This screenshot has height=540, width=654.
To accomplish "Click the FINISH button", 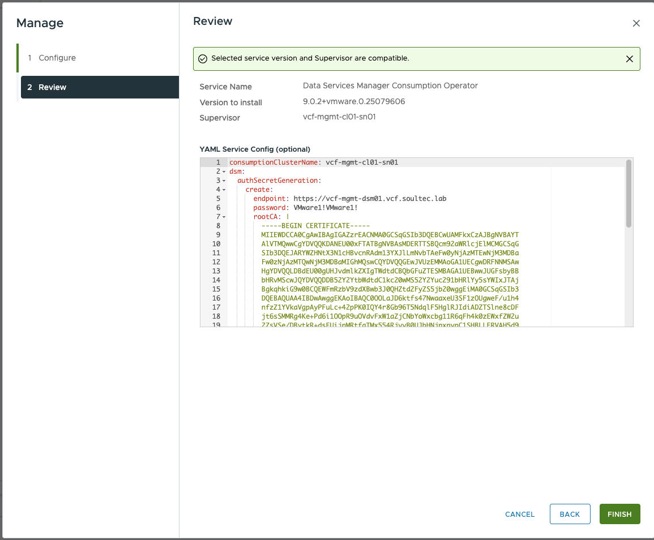I will tap(619, 514).
